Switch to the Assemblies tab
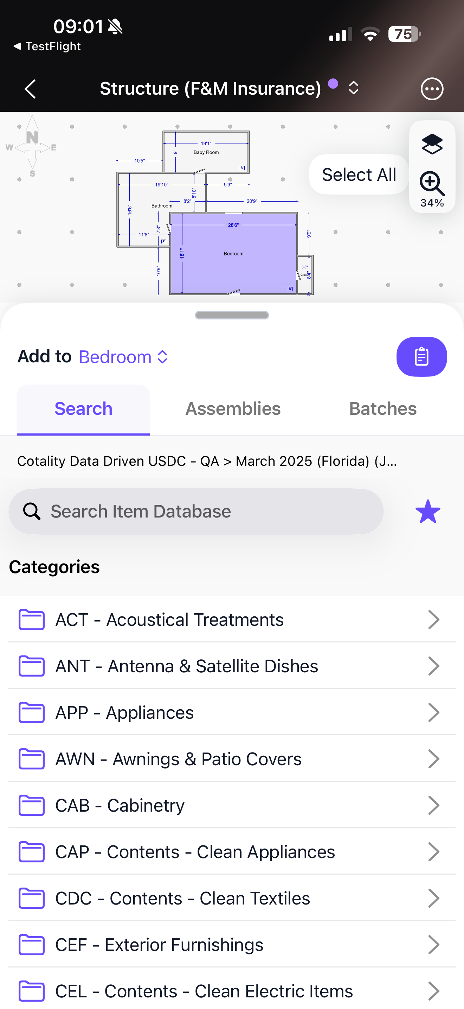 pyautogui.click(x=233, y=408)
